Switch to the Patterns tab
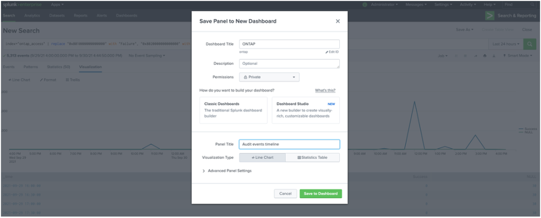This screenshot has width=541, height=218. (x=30, y=67)
